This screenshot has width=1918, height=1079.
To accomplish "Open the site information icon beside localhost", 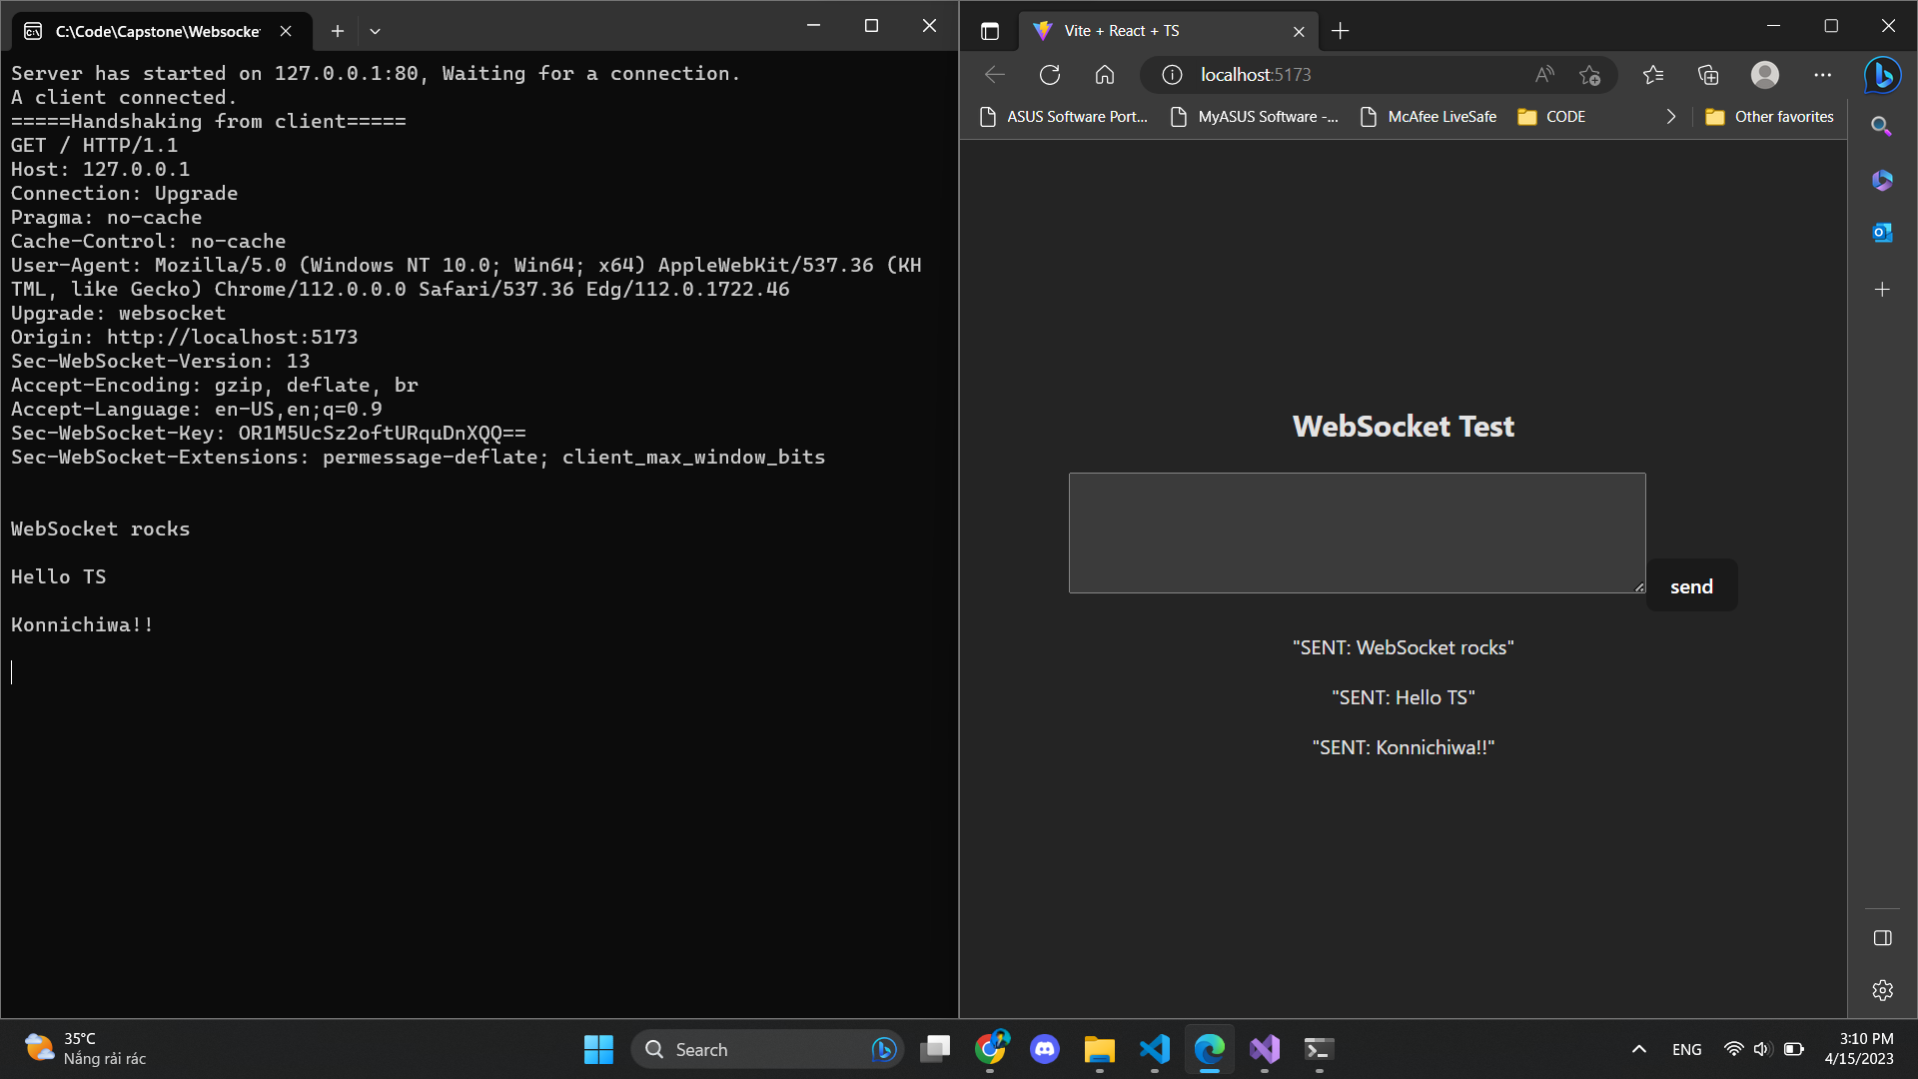I will coord(1173,75).
